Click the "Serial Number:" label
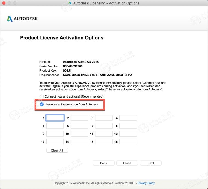This screenshot has width=208, height=189. coord(49,66)
